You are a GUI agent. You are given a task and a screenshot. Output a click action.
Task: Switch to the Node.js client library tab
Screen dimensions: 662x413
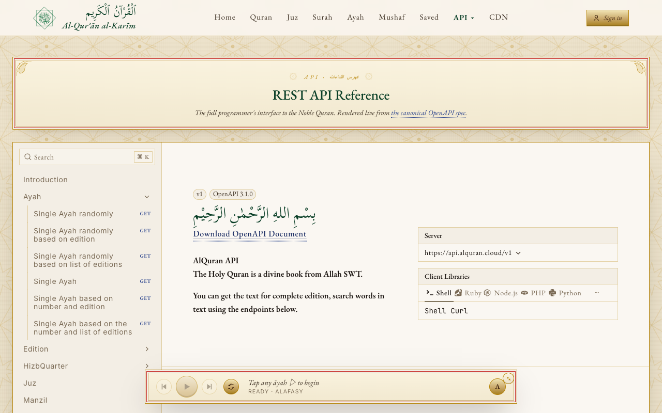coord(501,293)
